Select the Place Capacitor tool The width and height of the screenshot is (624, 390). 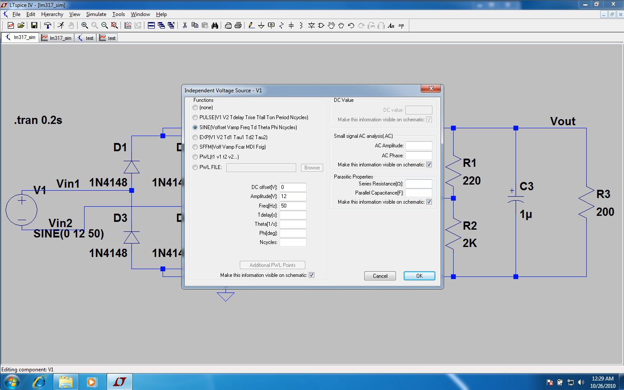(291, 26)
